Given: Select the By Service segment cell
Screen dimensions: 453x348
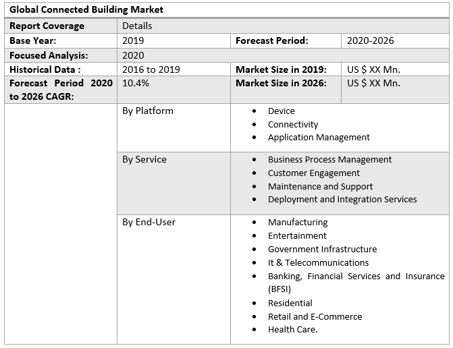Looking at the screenshot, I should tap(144, 159).
